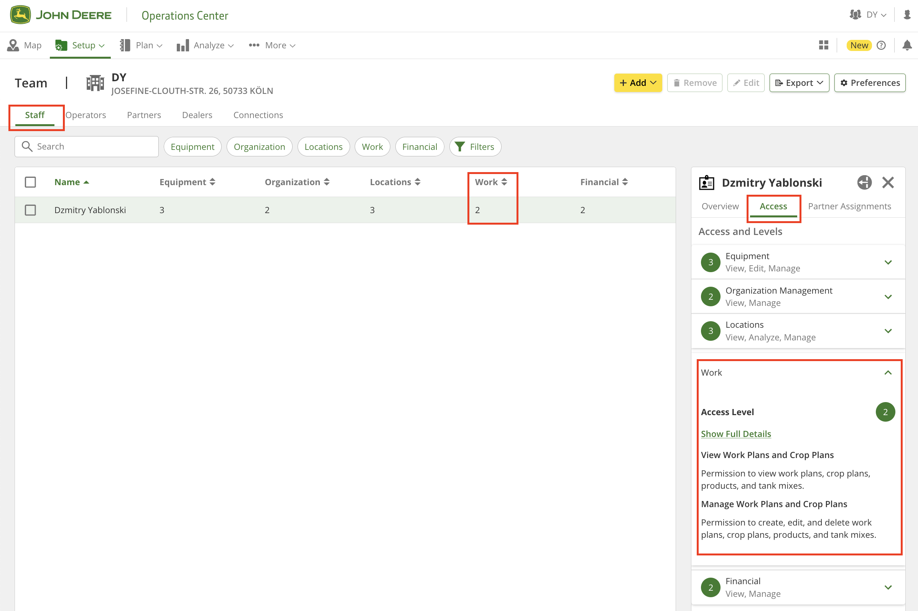This screenshot has width=918, height=611.
Task: Open the Filters funnel button
Action: (475, 146)
